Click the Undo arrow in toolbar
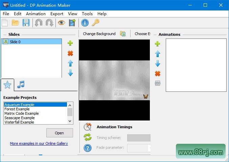Viewport: 229px width, 162px height. (x=39, y=23)
